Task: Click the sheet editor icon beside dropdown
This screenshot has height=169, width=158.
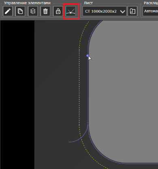Action: [132, 11]
